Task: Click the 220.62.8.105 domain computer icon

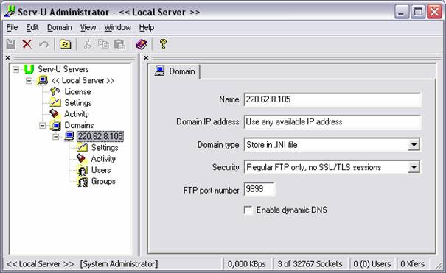Action: 69,137
